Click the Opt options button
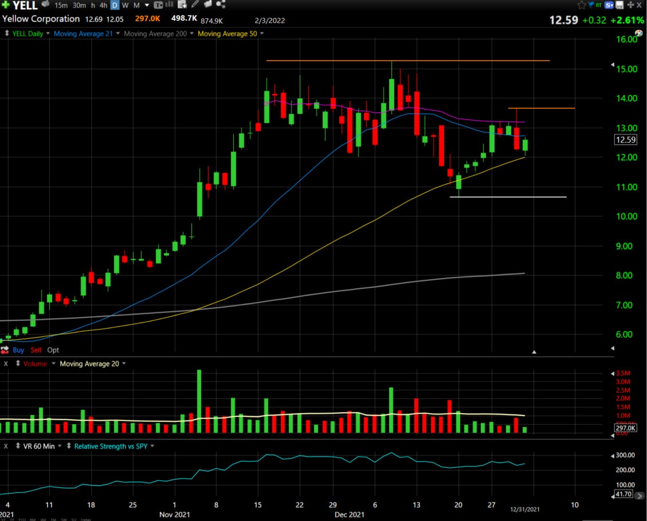The image size is (647, 521). coord(53,350)
